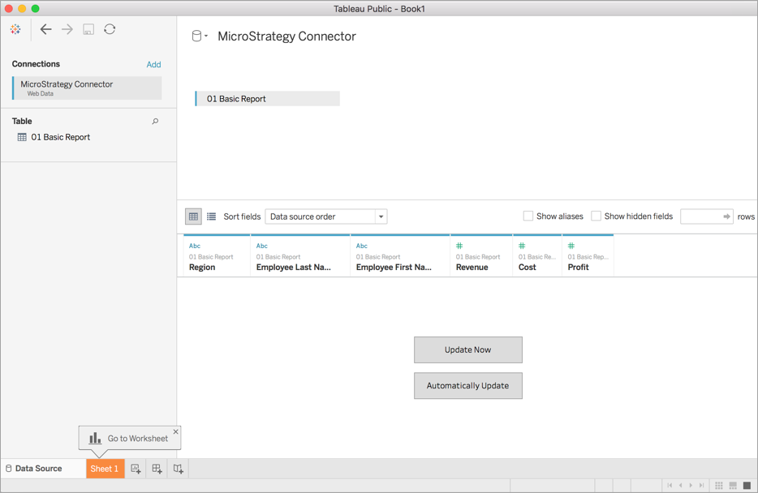Switch to metadata list view icon
758x493 pixels.
pos(211,216)
